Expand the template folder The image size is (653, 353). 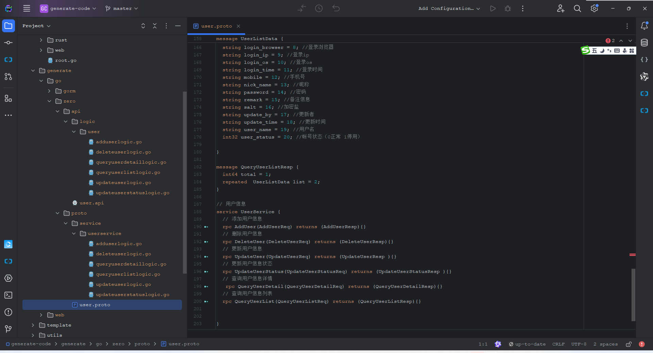coord(33,325)
